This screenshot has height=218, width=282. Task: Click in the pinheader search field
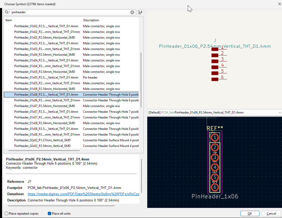[x=70, y=12]
